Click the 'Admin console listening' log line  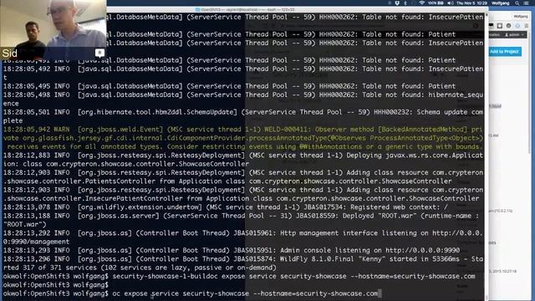click(x=232, y=250)
